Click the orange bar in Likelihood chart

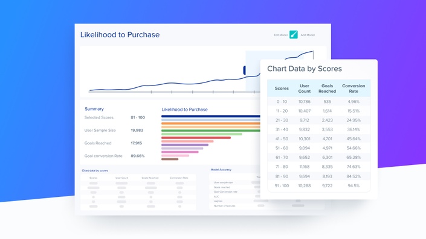point(211,123)
